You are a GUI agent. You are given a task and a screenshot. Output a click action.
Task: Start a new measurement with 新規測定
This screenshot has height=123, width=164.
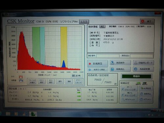point(97,64)
